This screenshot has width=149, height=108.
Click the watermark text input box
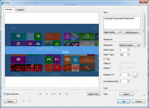pos(122,23)
